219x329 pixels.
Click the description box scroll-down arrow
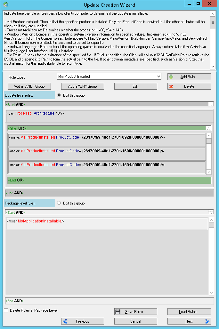[213, 67]
